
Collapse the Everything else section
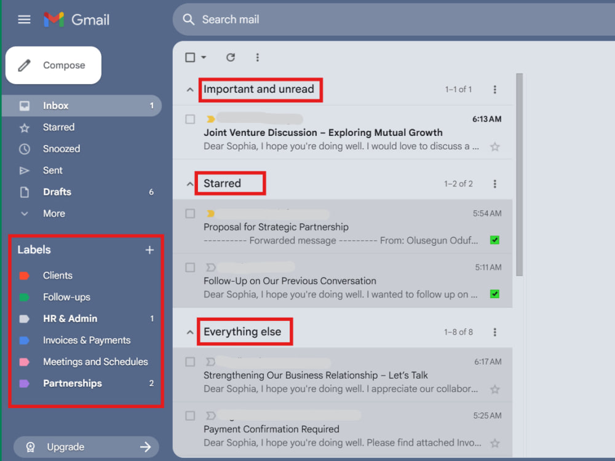tap(190, 333)
